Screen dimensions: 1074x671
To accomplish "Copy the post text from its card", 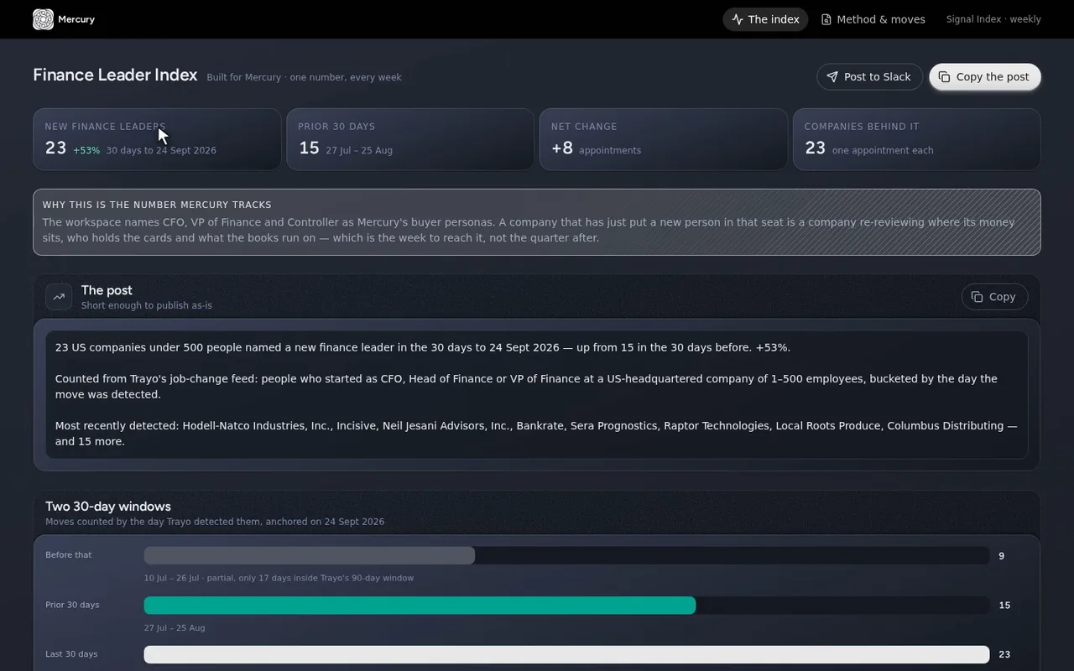I will 994,297.
